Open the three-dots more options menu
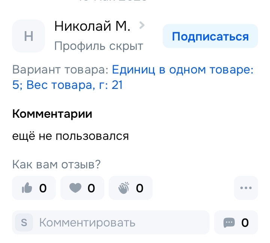Viewport: 270px width, 243px height. (x=246, y=188)
